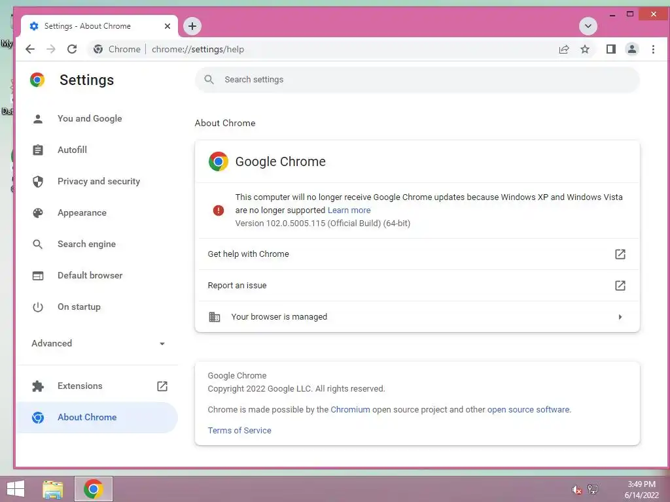Click the Google Chrome logo in About card

[219, 162]
